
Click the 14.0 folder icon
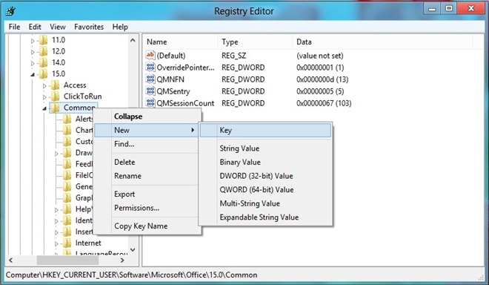tap(44, 62)
